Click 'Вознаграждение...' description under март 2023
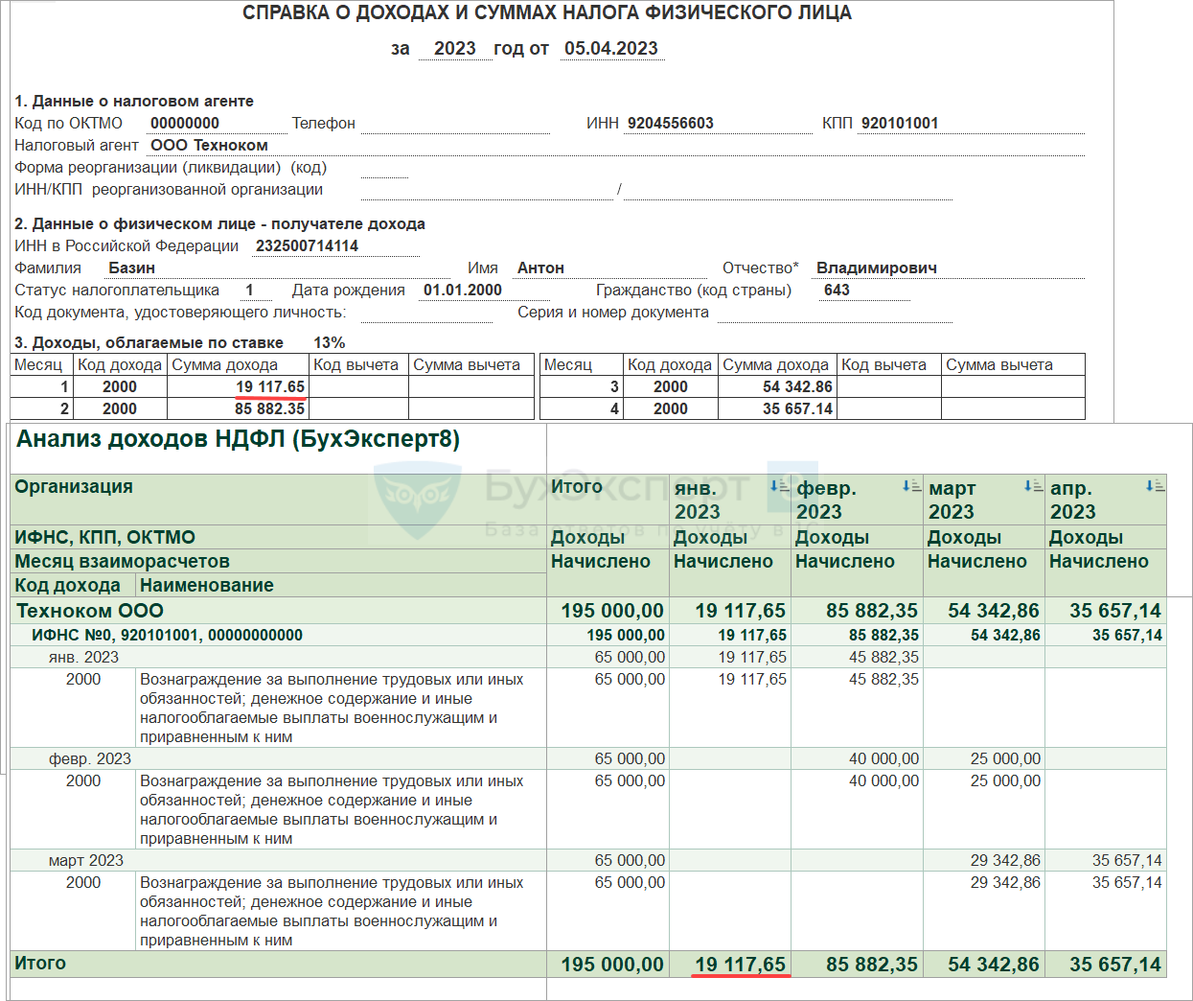This screenshot has height=1001, width=1193. tap(332, 911)
